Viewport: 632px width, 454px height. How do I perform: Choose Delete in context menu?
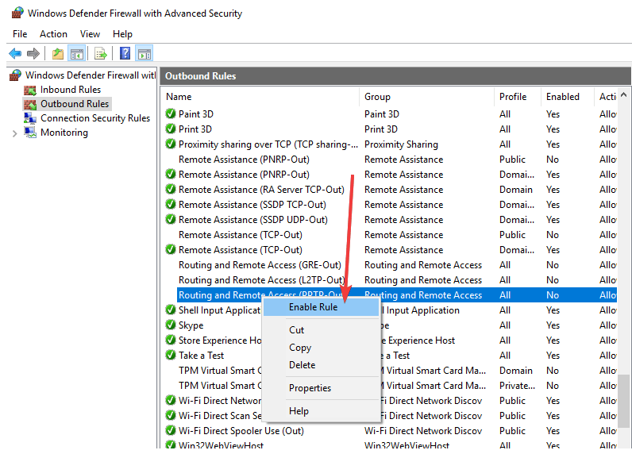tap(321, 365)
